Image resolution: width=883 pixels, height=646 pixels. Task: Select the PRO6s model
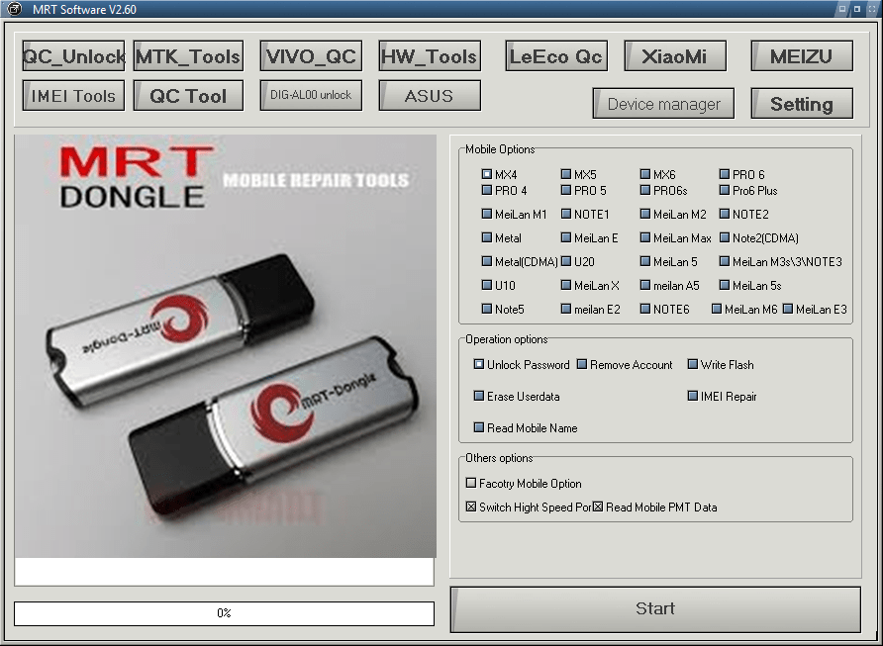pyautogui.click(x=645, y=190)
